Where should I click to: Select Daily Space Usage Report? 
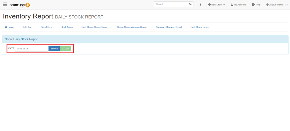(95, 27)
